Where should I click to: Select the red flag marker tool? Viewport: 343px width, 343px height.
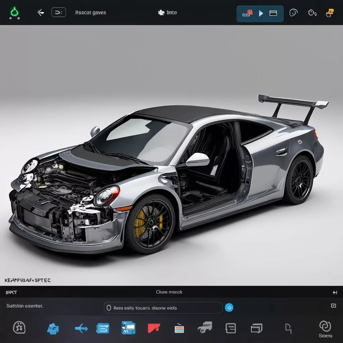[153, 328]
